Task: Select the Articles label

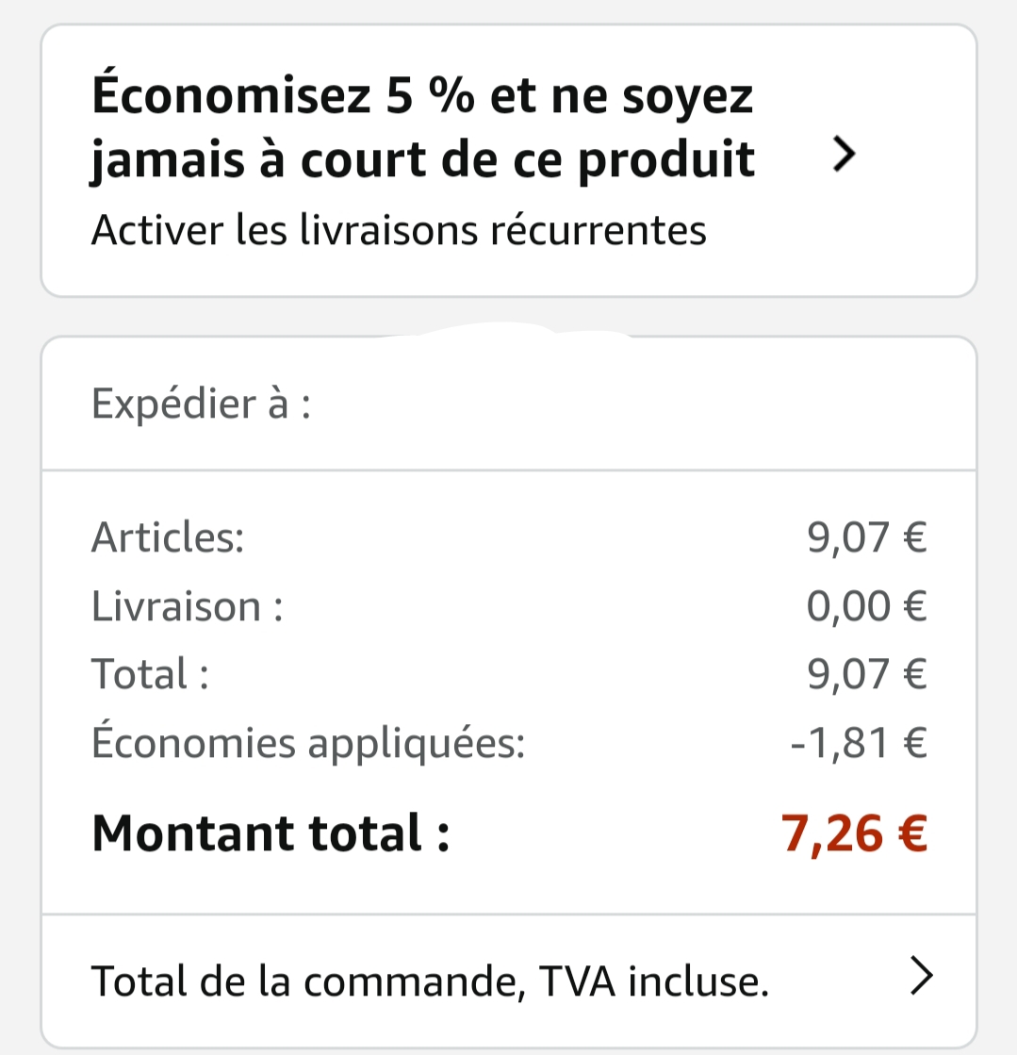Action: [167, 538]
